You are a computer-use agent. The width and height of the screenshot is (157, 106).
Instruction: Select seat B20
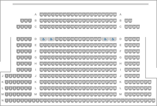click(80, 21)
